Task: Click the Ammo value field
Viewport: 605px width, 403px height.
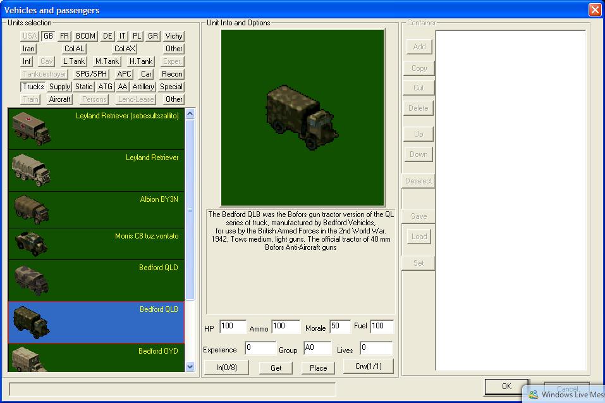Action: click(x=286, y=326)
